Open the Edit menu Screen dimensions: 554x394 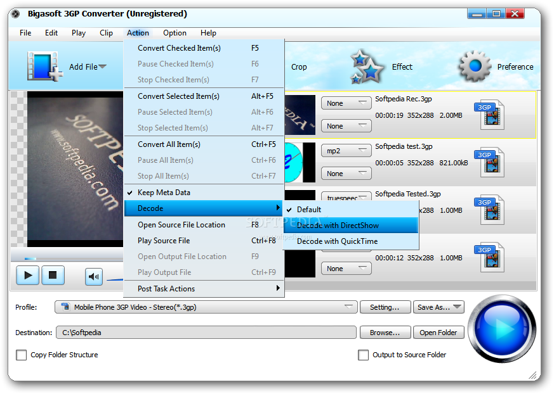pos(51,33)
